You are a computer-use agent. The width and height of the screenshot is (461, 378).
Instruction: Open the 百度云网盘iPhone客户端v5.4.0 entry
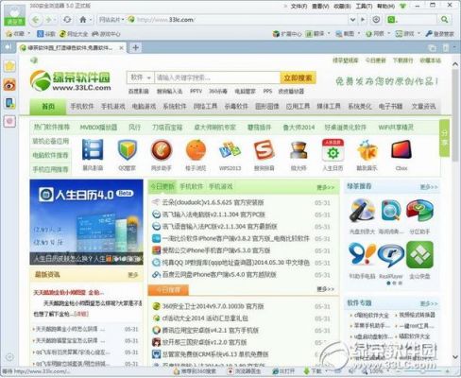[x=219, y=275]
